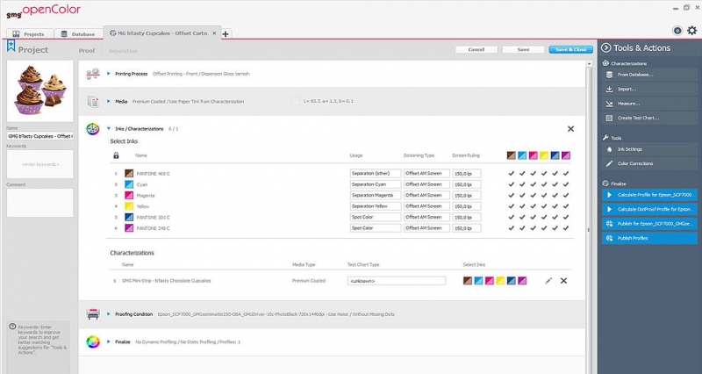
Task: Click the purple column header swatch
Action: pyautogui.click(x=566, y=155)
